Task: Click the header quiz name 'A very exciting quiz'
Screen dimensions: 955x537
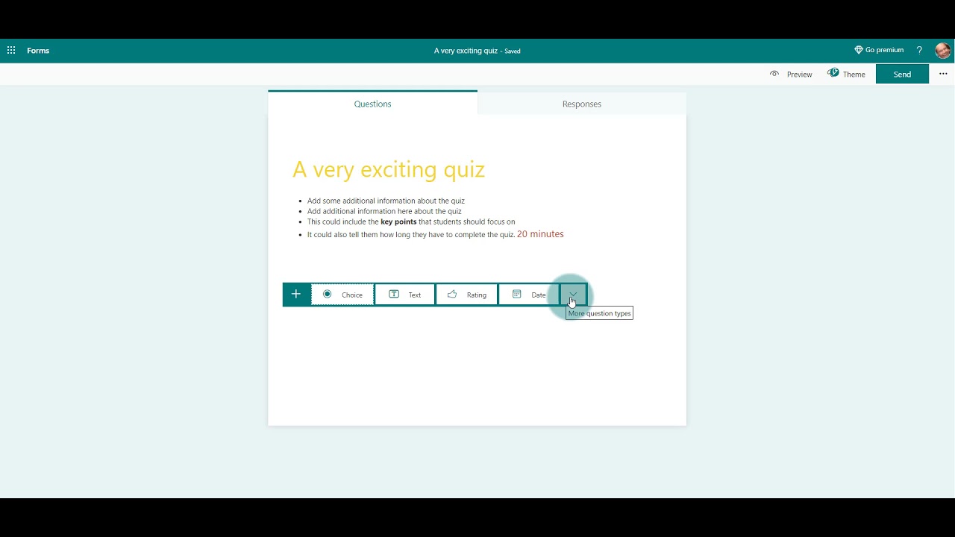Action: tap(466, 51)
